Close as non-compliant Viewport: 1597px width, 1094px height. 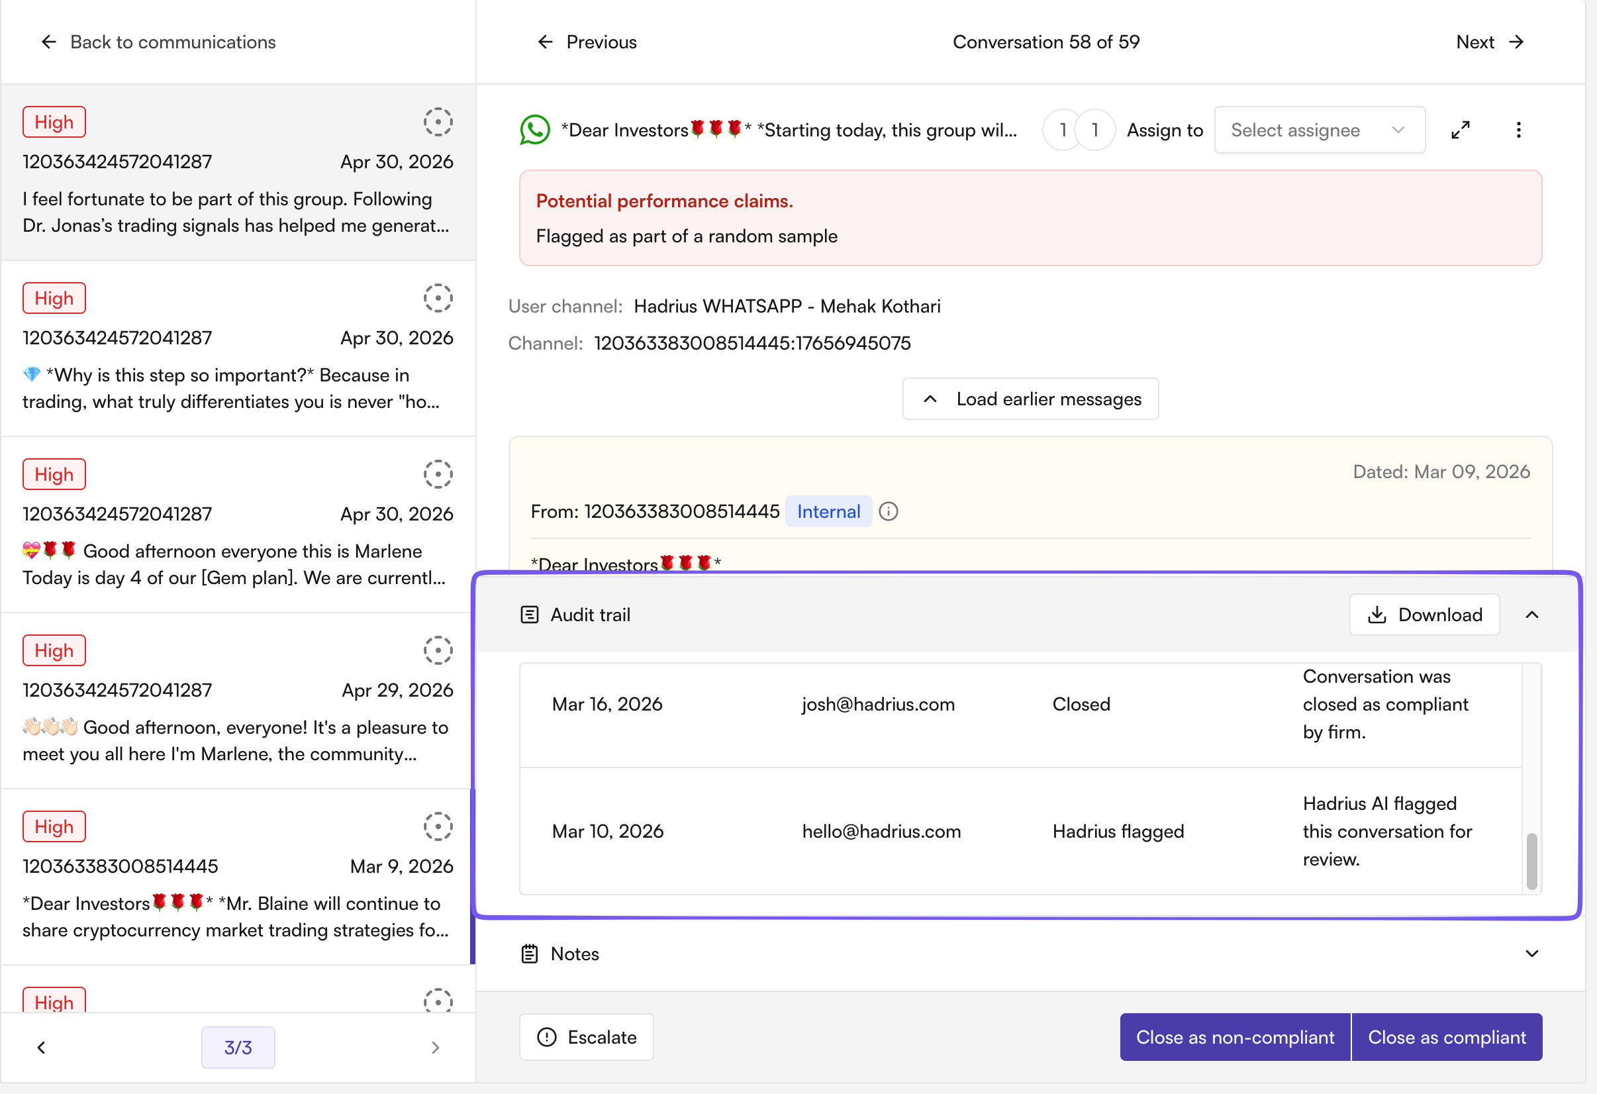1235,1037
